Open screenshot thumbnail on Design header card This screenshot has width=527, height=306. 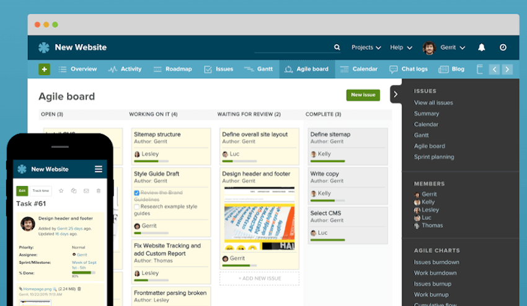pos(259,218)
